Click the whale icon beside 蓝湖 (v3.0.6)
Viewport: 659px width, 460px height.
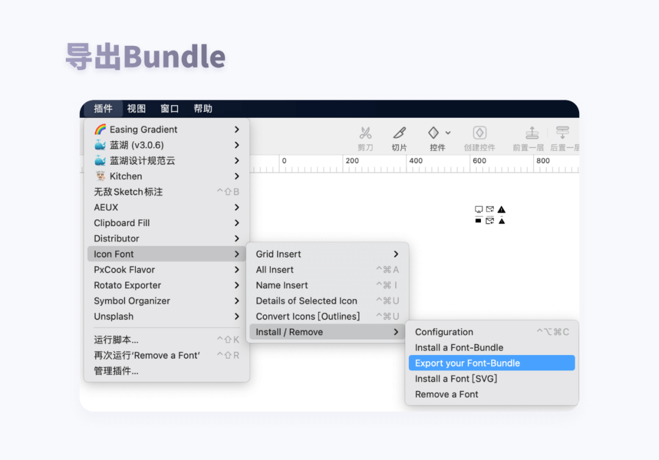pyautogui.click(x=100, y=145)
